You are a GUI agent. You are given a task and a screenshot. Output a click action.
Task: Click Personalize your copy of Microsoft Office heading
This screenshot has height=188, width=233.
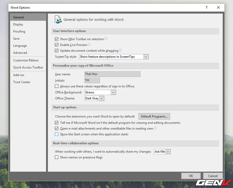click(x=83, y=66)
